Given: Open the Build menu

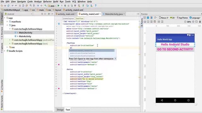Looking at the screenshot, I should (x=56, y=2).
